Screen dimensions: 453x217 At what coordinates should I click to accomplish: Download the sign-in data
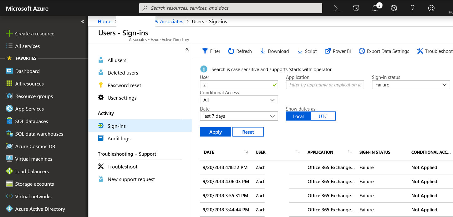[x=275, y=51]
